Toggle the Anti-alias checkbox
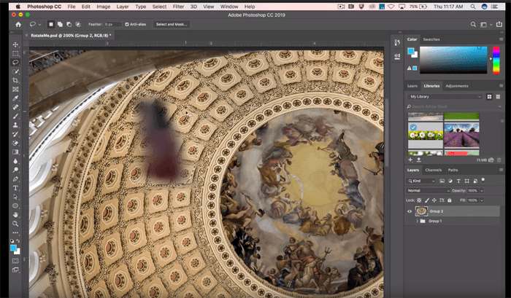Screen dimensions: 511x298 (127, 24)
